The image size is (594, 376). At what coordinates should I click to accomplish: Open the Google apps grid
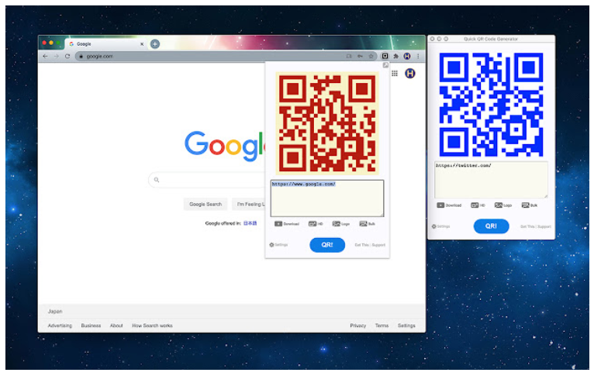395,74
